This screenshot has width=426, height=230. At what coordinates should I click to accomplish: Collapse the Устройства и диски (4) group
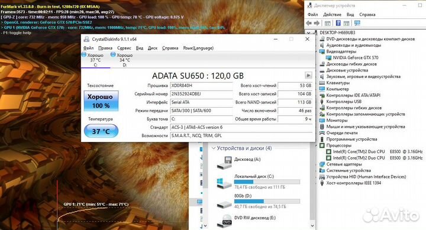(214, 148)
